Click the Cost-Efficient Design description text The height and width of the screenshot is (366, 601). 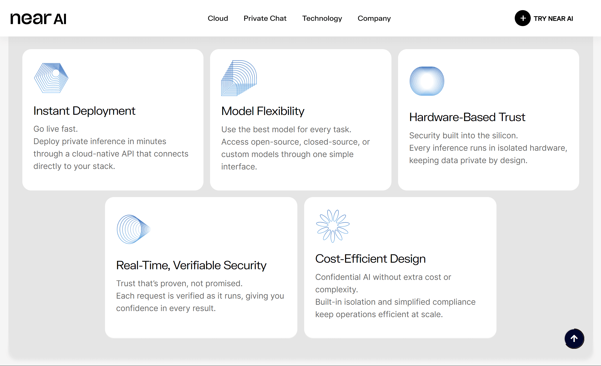coord(395,296)
